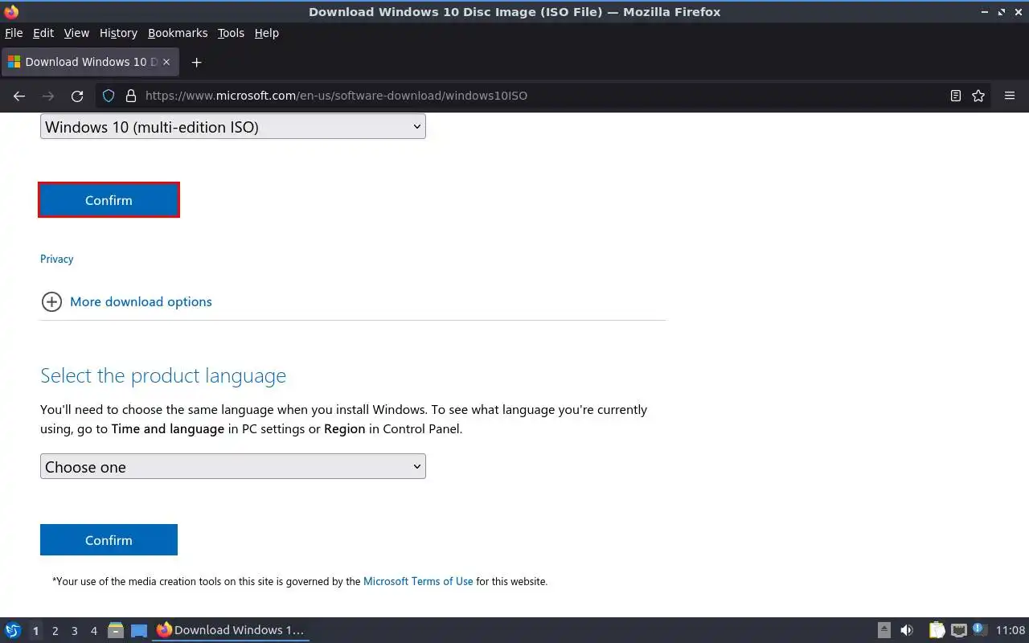The height and width of the screenshot is (643, 1029).
Task: Open the application launcher in taskbar
Action: tap(13, 630)
